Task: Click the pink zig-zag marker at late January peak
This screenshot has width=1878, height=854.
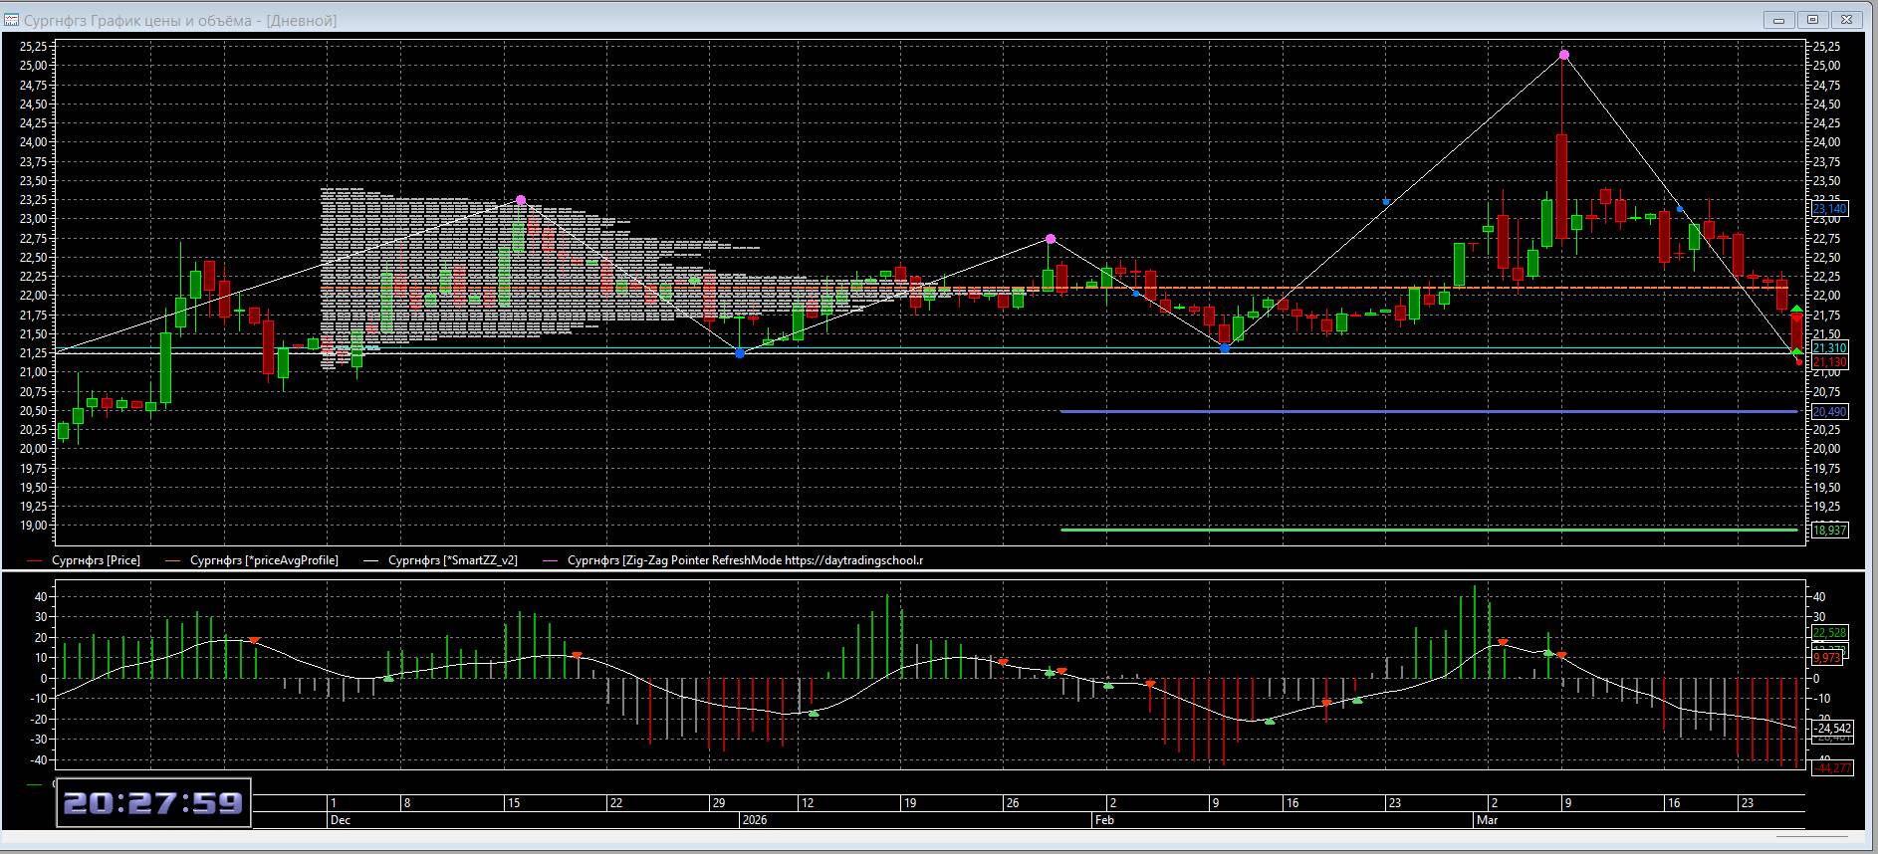Action: pos(1051,239)
